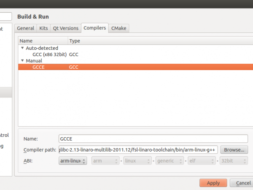Apply the compiler settings
253x190 pixels.
(x=213, y=183)
